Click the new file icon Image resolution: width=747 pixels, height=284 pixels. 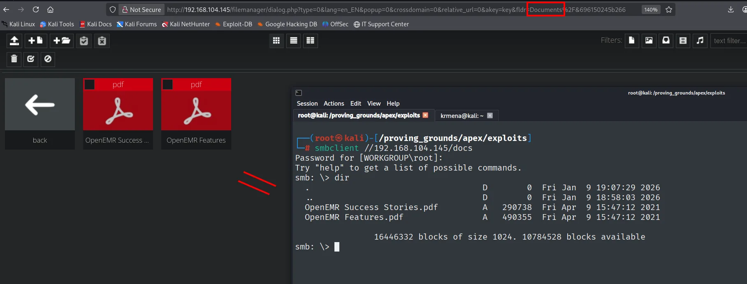pyautogui.click(x=36, y=41)
